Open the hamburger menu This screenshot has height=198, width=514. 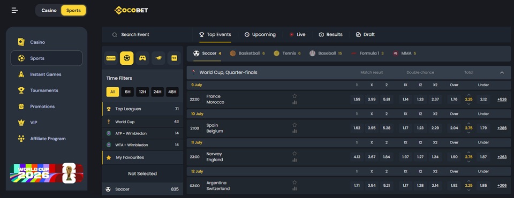tap(15, 11)
